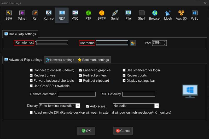The height and width of the screenshot is (139, 209).
Task: Pick the SFTP session icon
Action: click(x=102, y=15)
